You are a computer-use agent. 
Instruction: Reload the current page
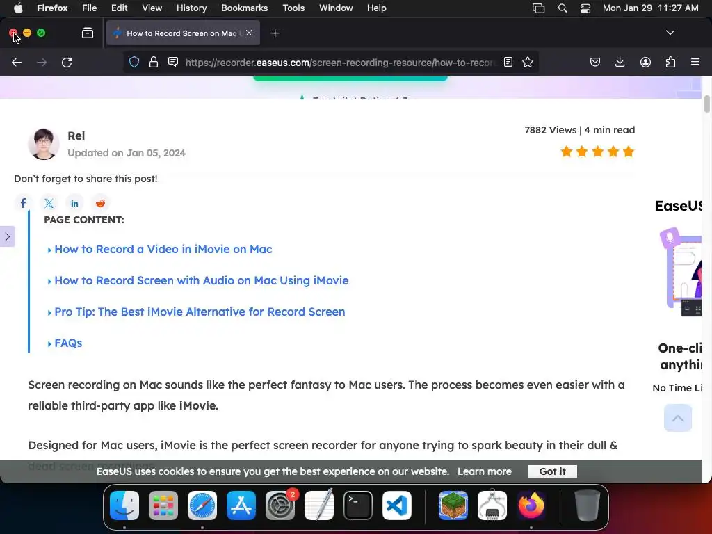point(67,62)
